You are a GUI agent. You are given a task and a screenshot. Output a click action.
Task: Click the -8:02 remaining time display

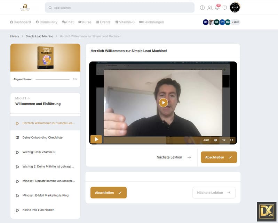click(x=206, y=140)
